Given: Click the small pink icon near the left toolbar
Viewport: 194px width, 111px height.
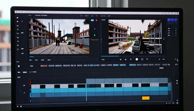Looking at the screenshot, I should coord(22,21).
